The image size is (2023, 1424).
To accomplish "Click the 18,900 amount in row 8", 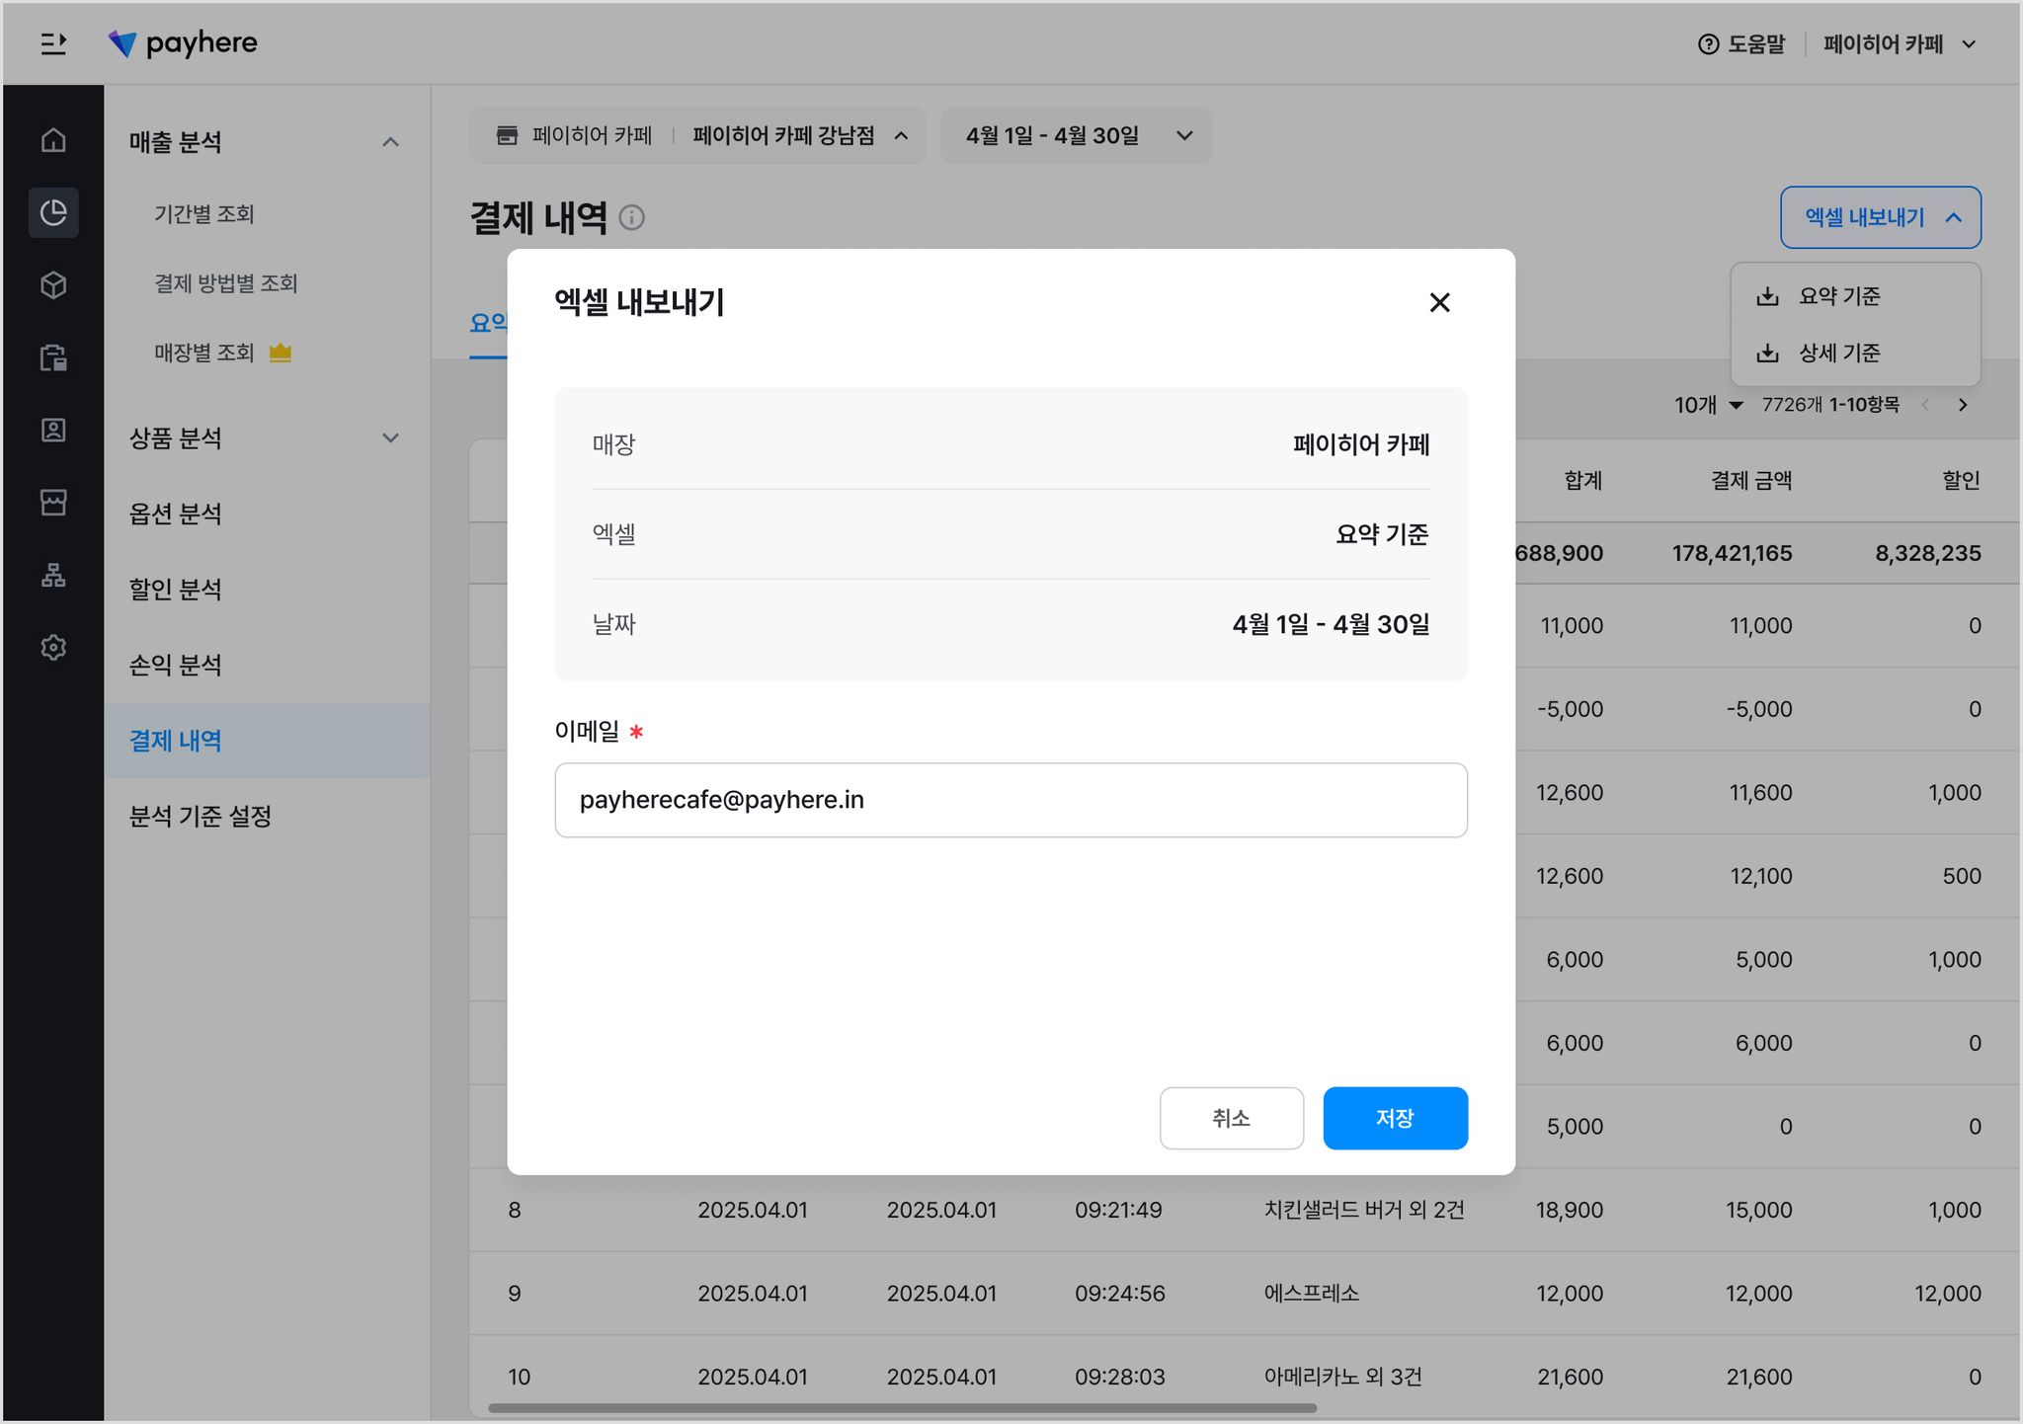I will point(1570,1210).
